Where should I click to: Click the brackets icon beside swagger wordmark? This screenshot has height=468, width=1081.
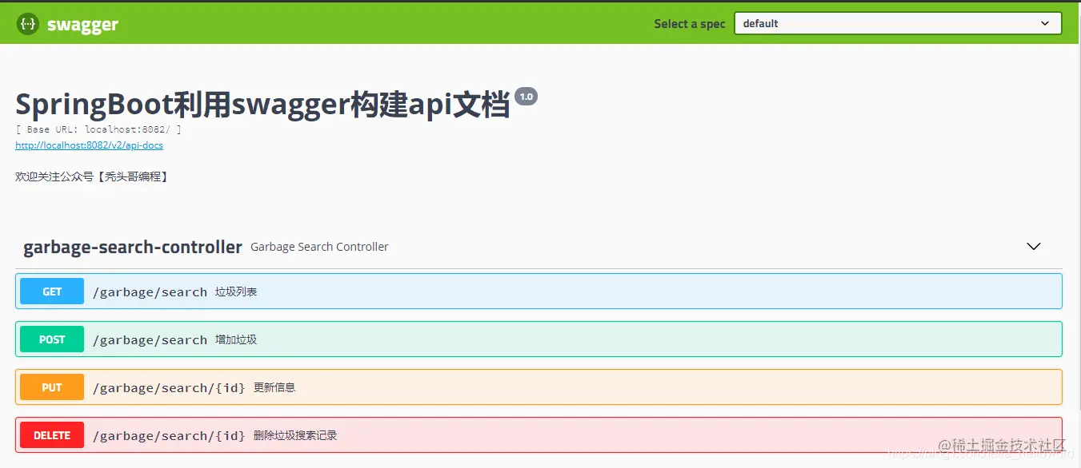point(27,23)
